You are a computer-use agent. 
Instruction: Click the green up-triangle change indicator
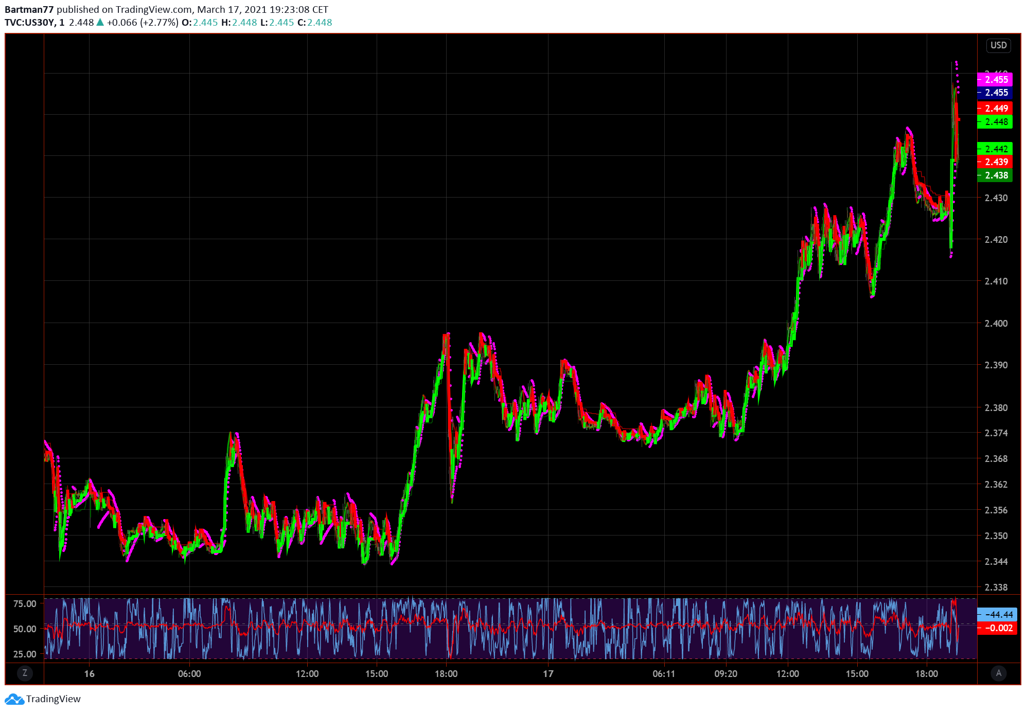pyautogui.click(x=100, y=22)
